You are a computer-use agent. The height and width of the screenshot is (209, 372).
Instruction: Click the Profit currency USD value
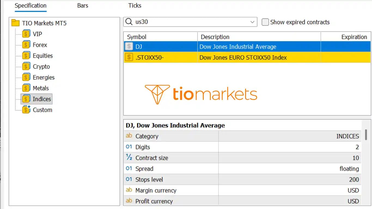pyautogui.click(x=353, y=201)
